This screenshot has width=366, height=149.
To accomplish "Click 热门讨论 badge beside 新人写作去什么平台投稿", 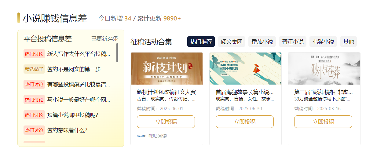I will 34,54.
